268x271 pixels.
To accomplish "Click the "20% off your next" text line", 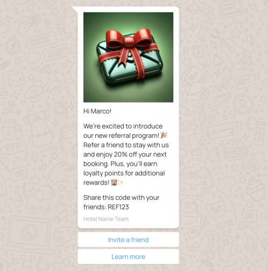I will point(140,154).
